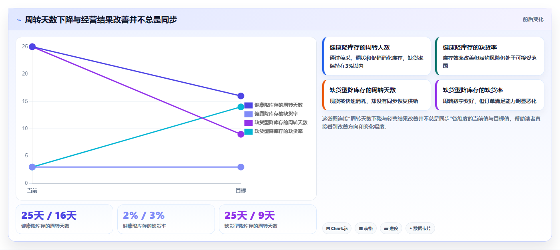Click the lightning icon beside the panel title
The image size is (560, 250).
19,20
